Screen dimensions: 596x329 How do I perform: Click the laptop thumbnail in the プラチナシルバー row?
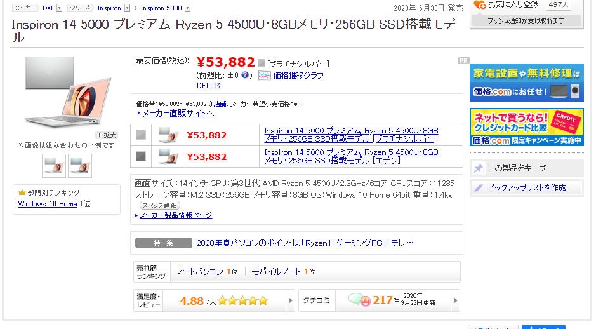[x=168, y=135]
